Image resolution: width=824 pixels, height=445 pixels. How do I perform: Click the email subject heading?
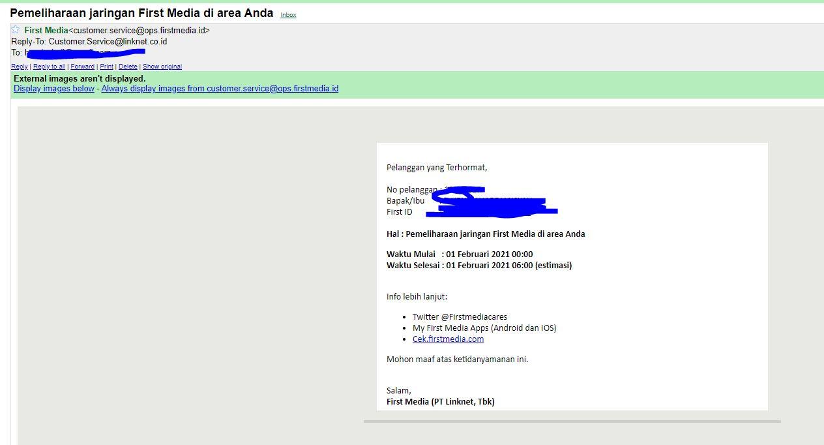[141, 13]
